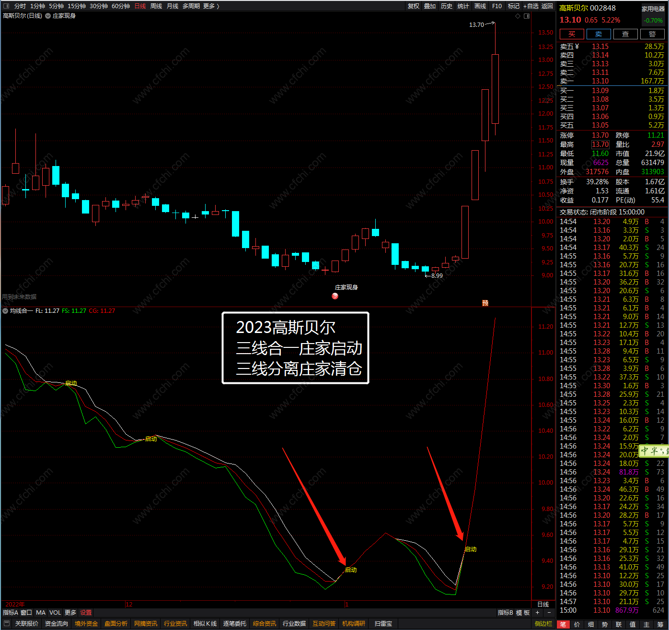Open the 复权 adjustment option
The width and height of the screenshot is (669, 630).
[x=414, y=6]
